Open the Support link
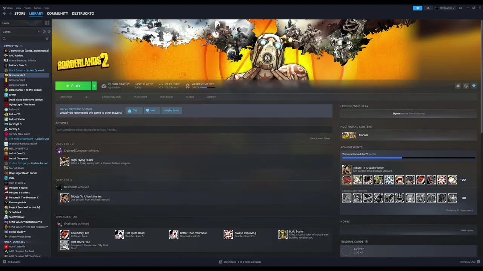The image size is (483, 271). point(211,97)
